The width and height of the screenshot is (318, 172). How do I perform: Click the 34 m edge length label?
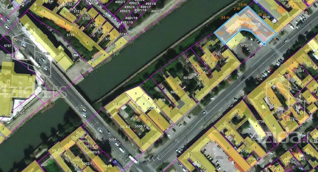pos(225,18)
